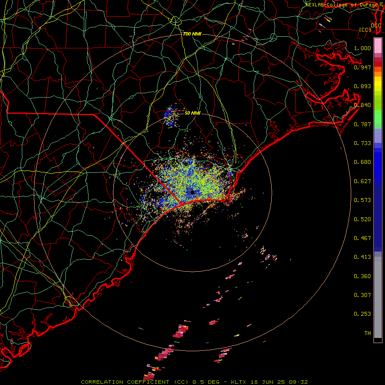
Task: Click the 0.360 legend value
Action: pyautogui.click(x=362, y=276)
